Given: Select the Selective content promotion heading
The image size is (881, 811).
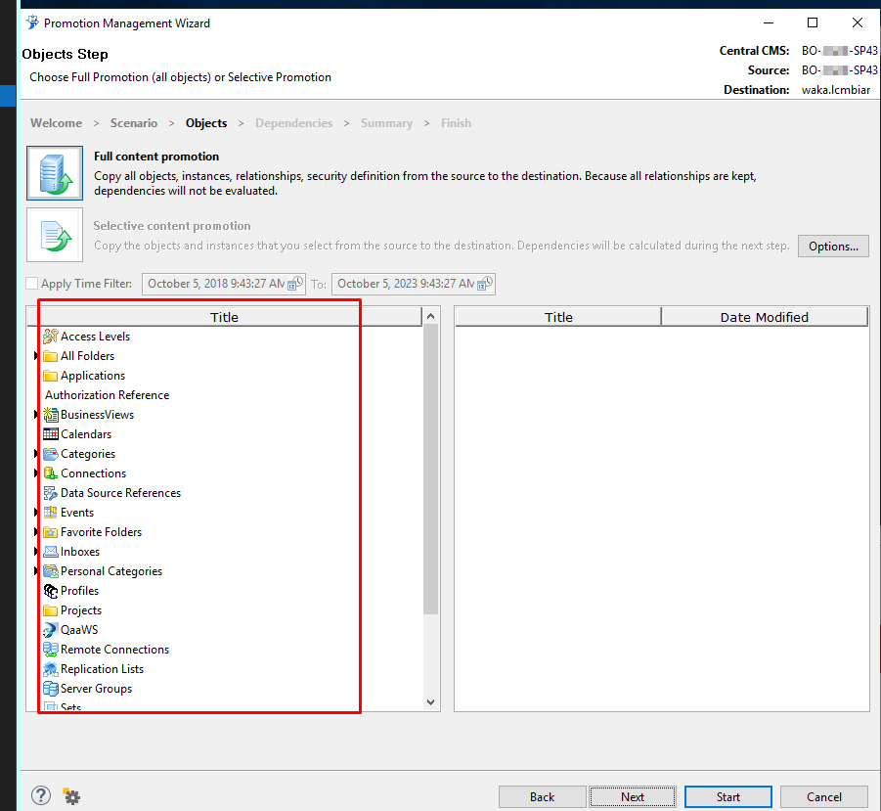Looking at the screenshot, I should pos(172,226).
